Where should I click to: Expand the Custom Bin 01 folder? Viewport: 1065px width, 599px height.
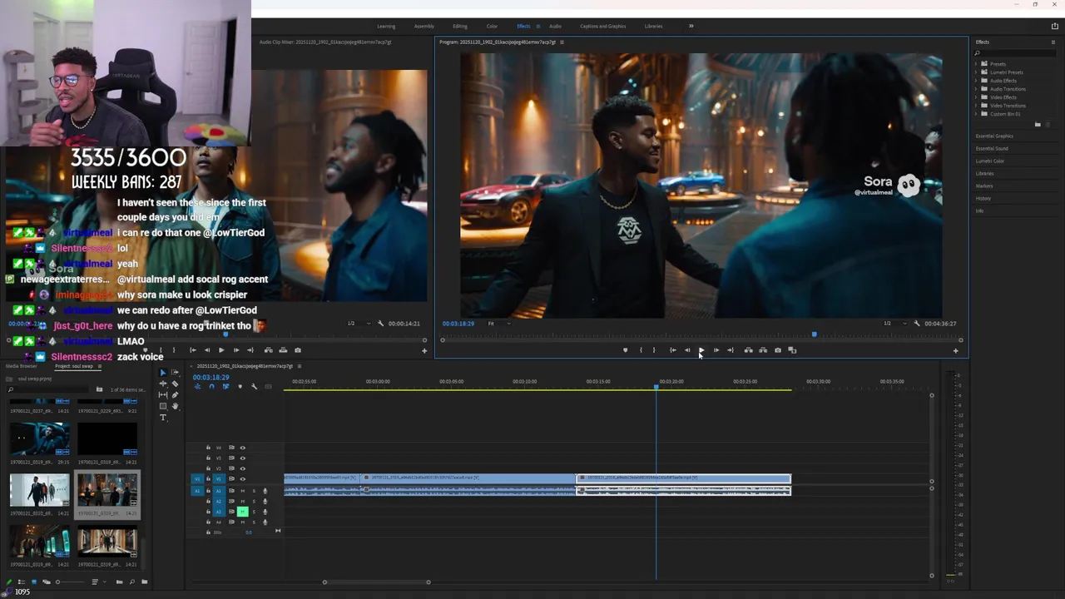(x=976, y=114)
